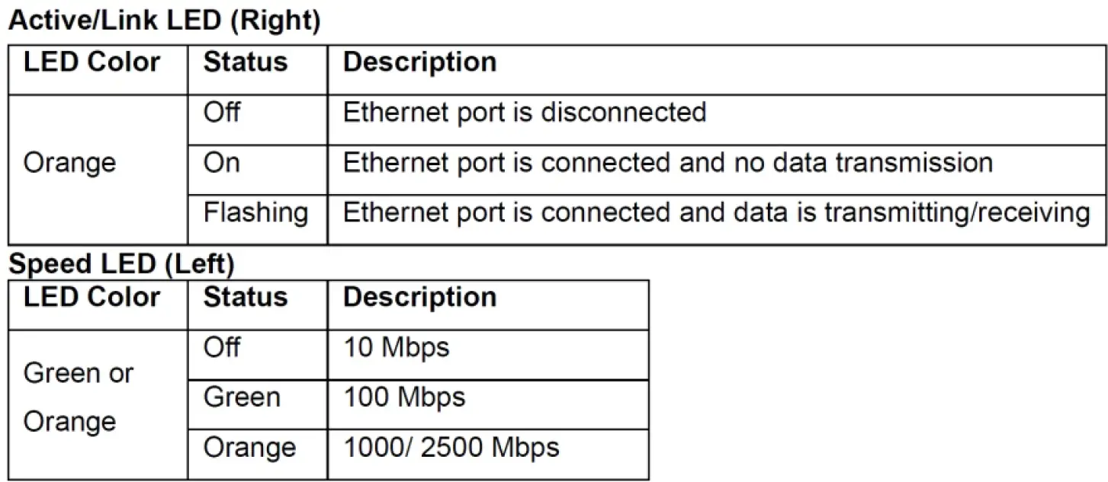Viewport: 1108px width, 482px height.
Task: Click the "1000/ 2500 Mbps" cell
Action: tap(451, 447)
